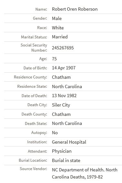Click Residence State North Carolina value

67,86
